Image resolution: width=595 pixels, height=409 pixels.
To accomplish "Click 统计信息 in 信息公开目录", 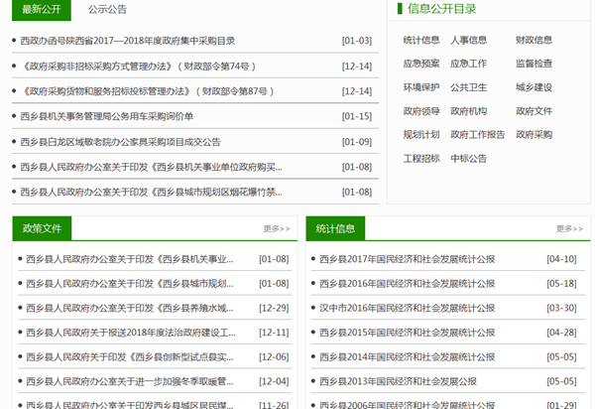I will pyautogui.click(x=421, y=41).
